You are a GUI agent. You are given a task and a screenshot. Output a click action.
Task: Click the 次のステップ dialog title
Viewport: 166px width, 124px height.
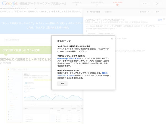(64, 41)
